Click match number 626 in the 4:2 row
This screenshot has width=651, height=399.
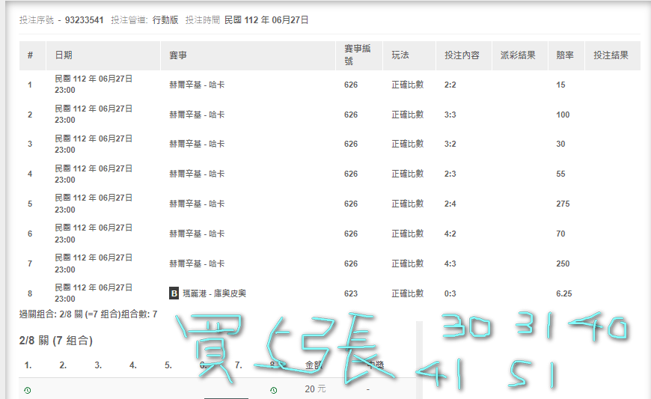(x=351, y=234)
